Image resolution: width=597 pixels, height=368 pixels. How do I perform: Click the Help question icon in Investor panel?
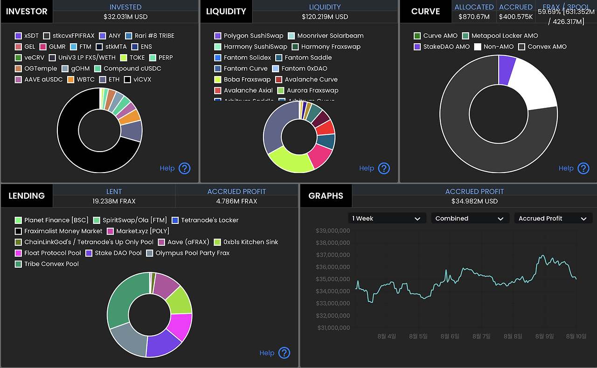tap(185, 168)
